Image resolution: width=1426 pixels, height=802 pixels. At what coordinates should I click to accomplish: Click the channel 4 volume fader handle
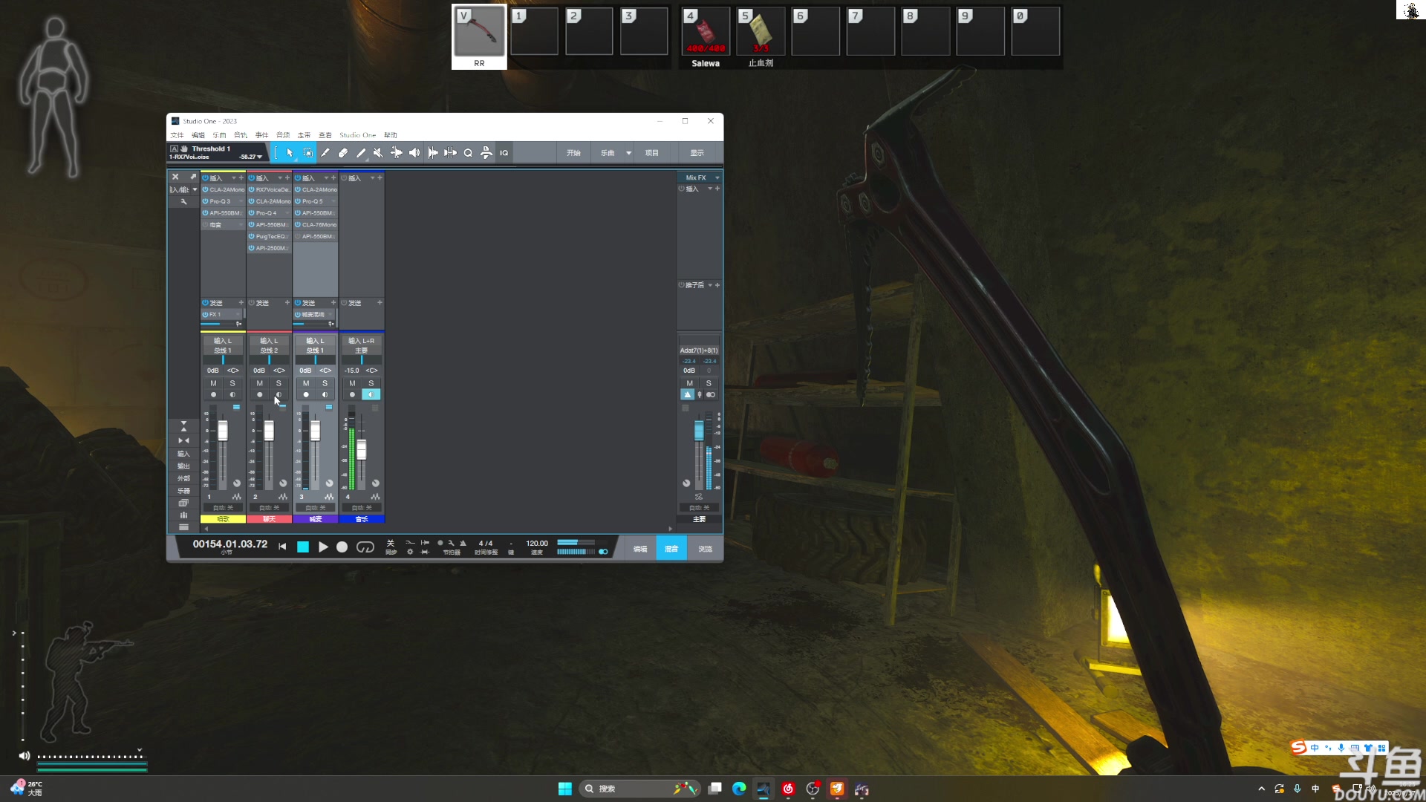tap(361, 449)
